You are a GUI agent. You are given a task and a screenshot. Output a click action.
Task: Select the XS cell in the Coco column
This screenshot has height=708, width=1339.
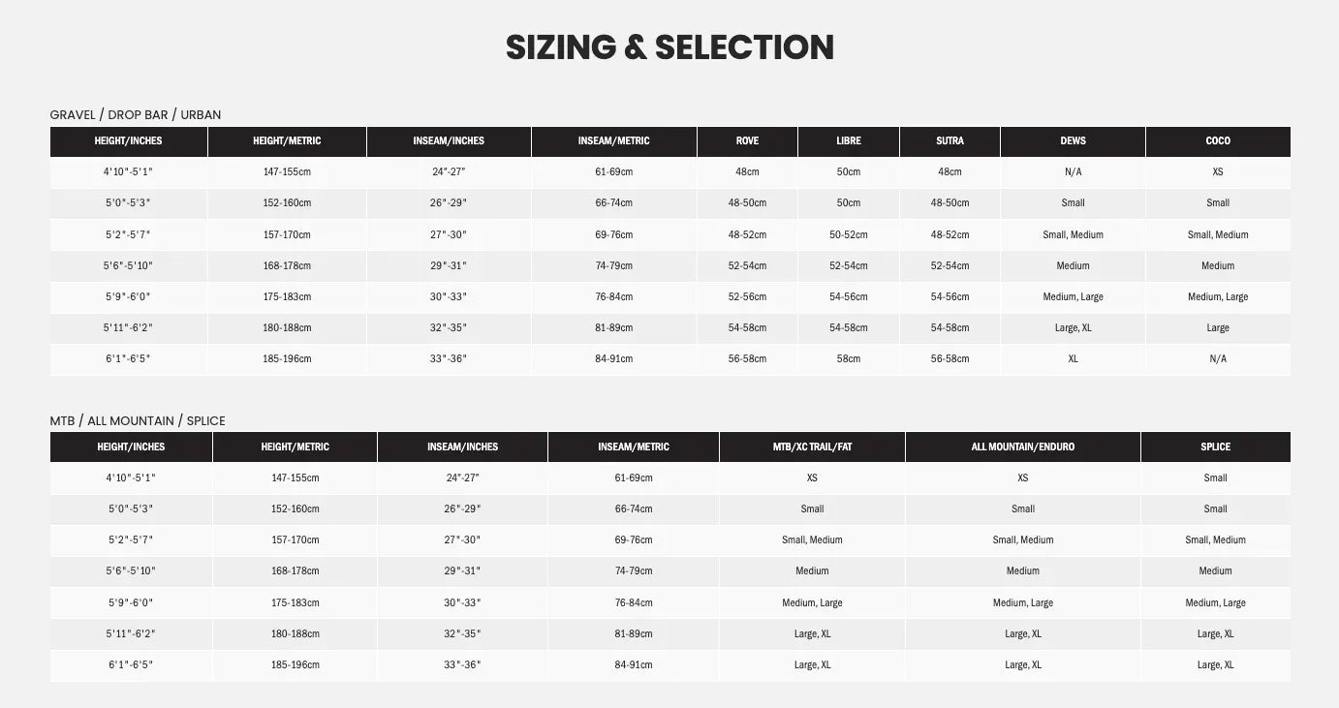pos(1218,172)
